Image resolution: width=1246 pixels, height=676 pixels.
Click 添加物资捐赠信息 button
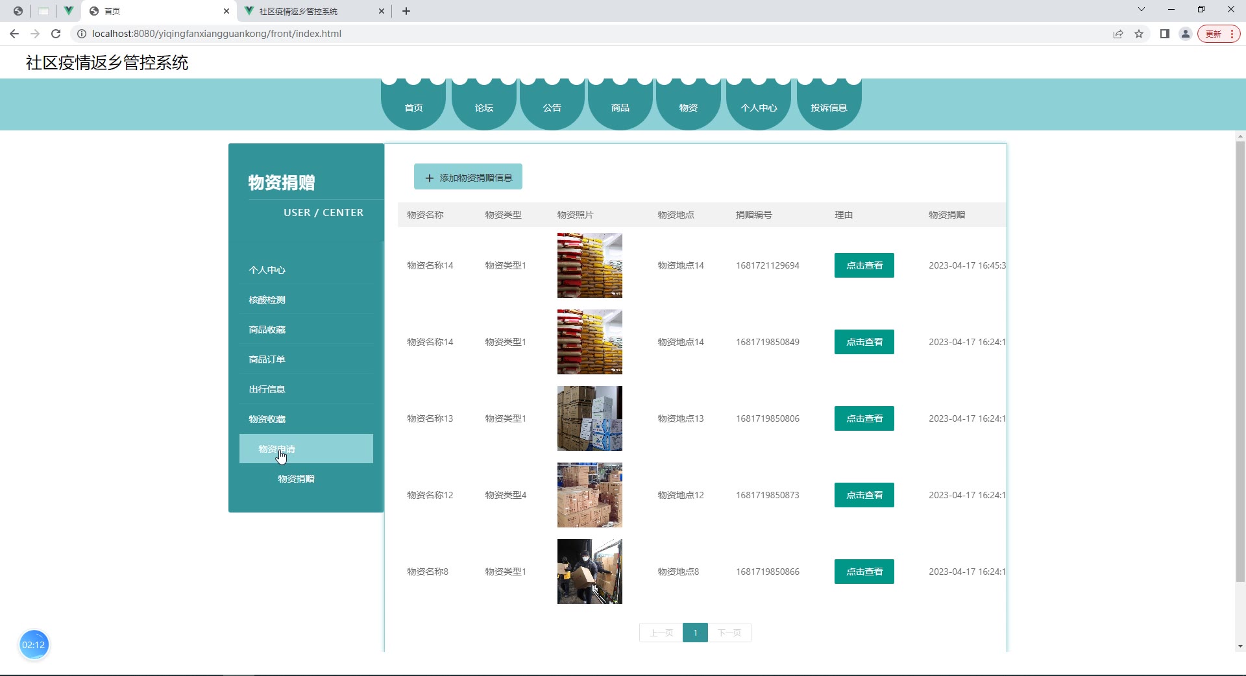pyautogui.click(x=468, y=177)
